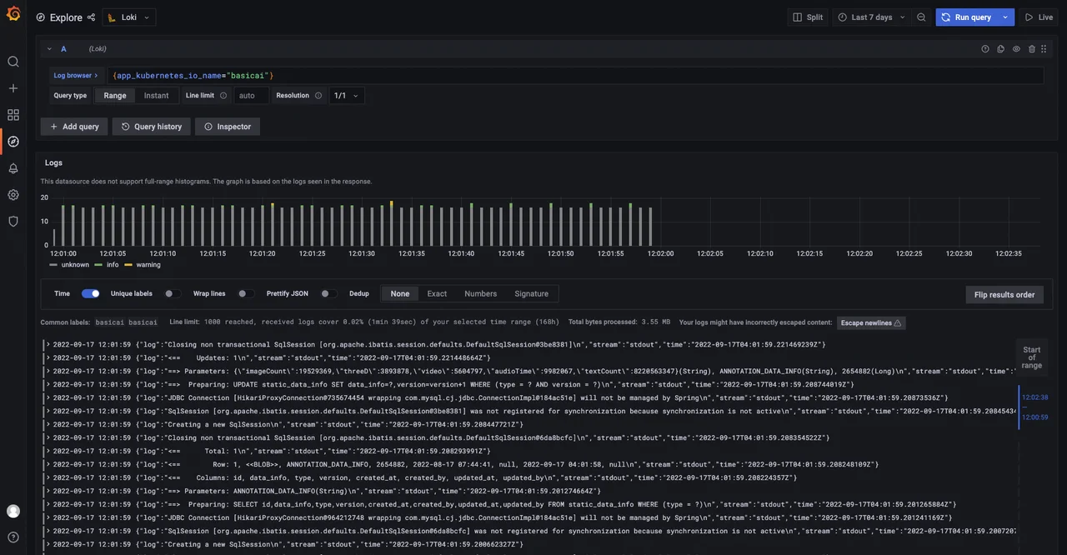The width and height of the screenshot is (1067, 555).
Task: Select the Instant query type
Action: pyautogui.click(x=156, y=96)
